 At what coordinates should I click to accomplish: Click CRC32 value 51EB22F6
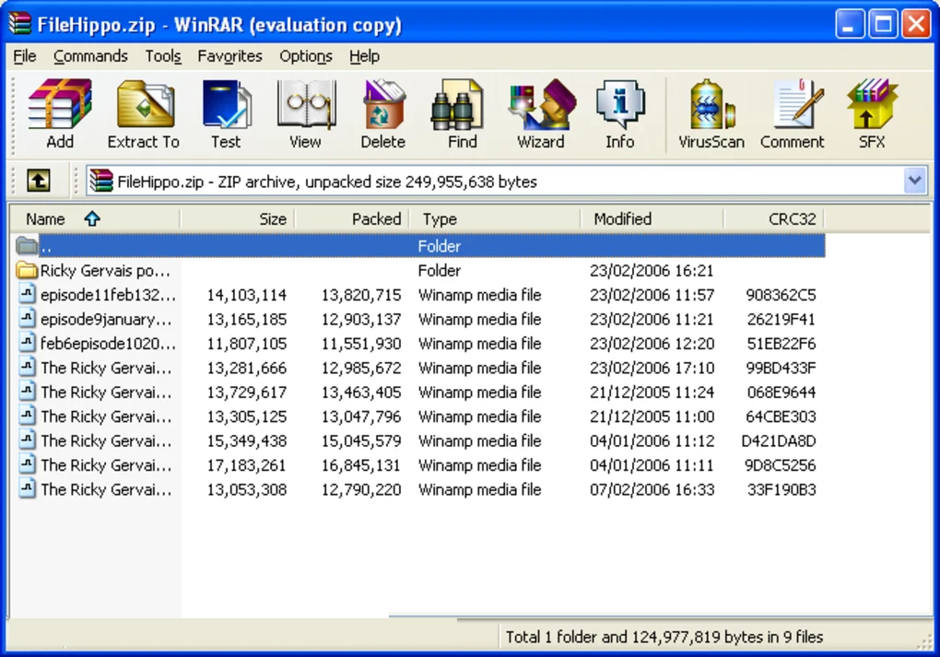781,344
